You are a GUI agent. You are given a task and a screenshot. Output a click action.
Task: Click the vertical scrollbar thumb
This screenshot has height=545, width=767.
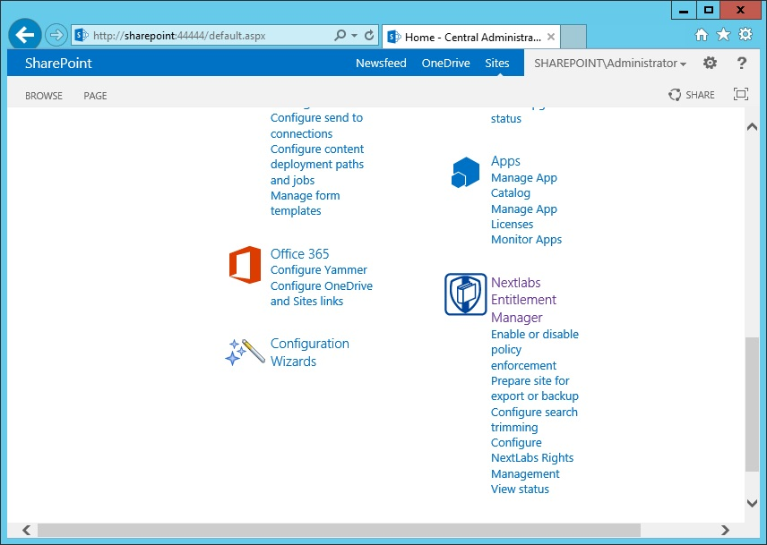click(753, 404)
